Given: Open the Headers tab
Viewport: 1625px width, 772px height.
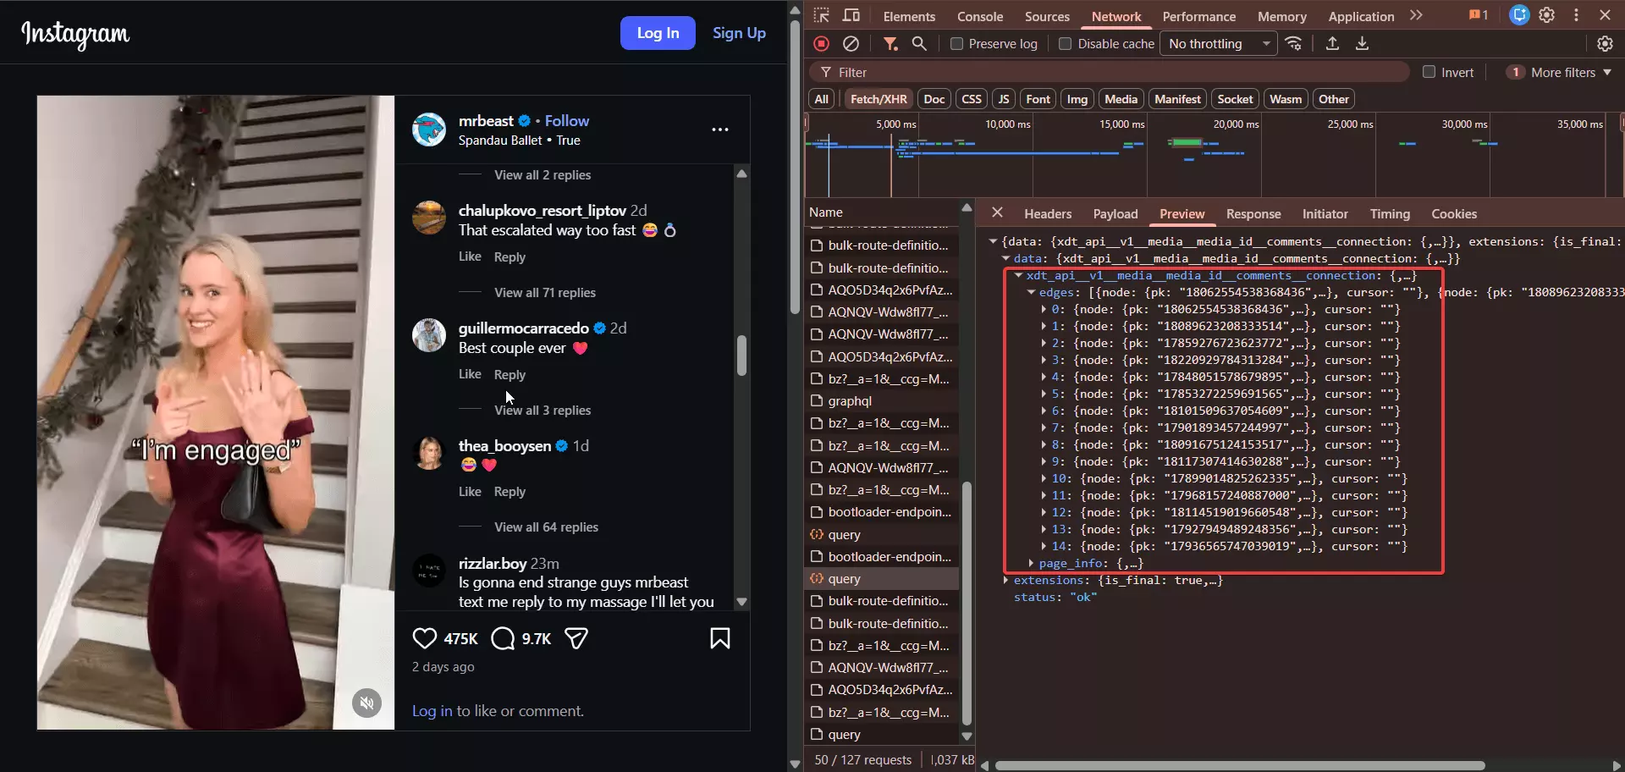Looking at the screenshot, I should click(x=1047, y=214).
